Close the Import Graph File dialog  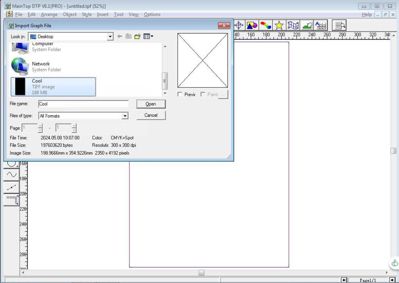click(224, 25)
